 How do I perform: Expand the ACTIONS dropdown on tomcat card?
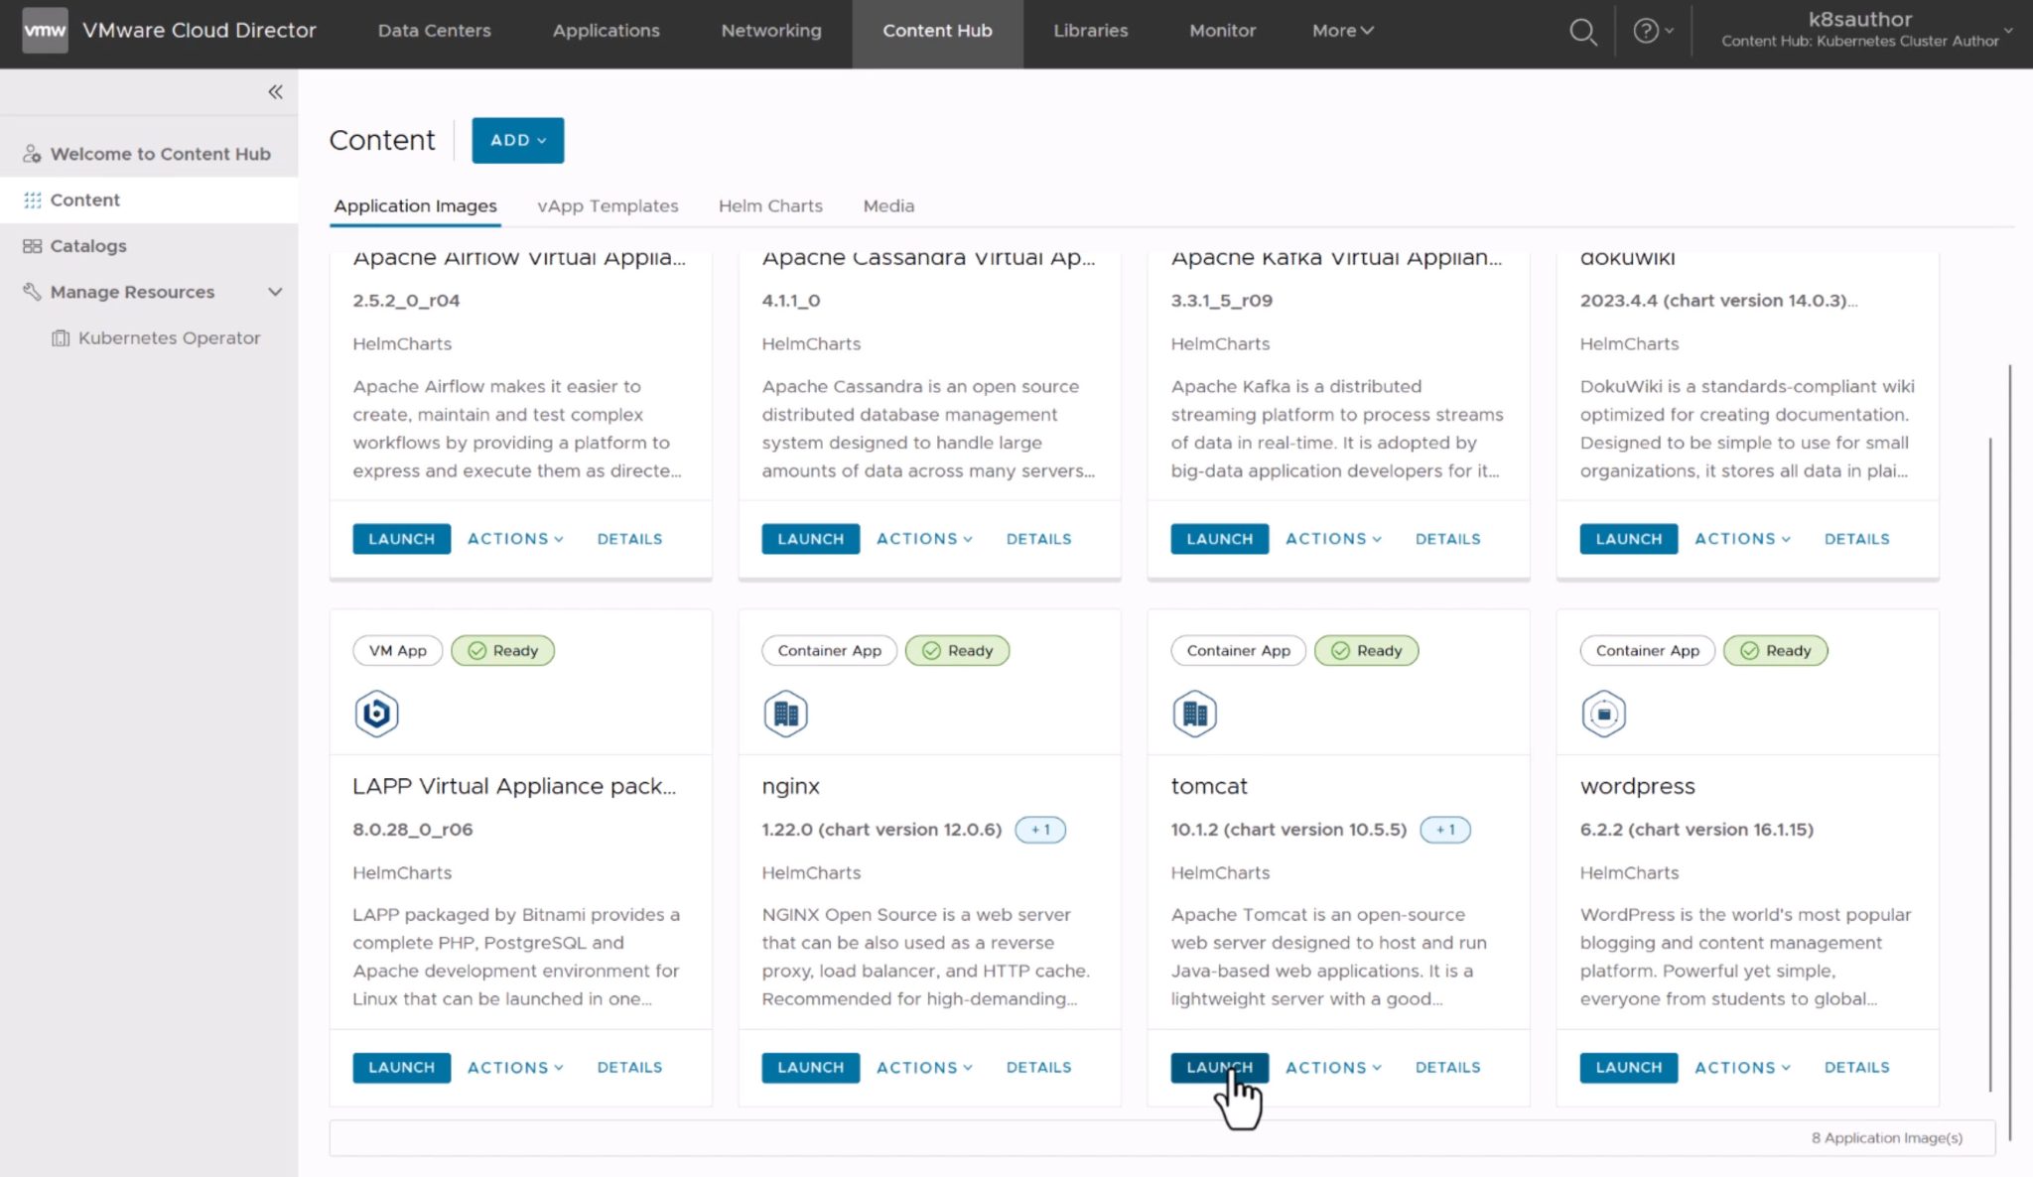coord(1332,1067)
